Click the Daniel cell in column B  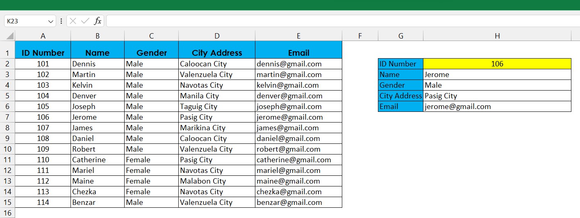click(98, 139)
